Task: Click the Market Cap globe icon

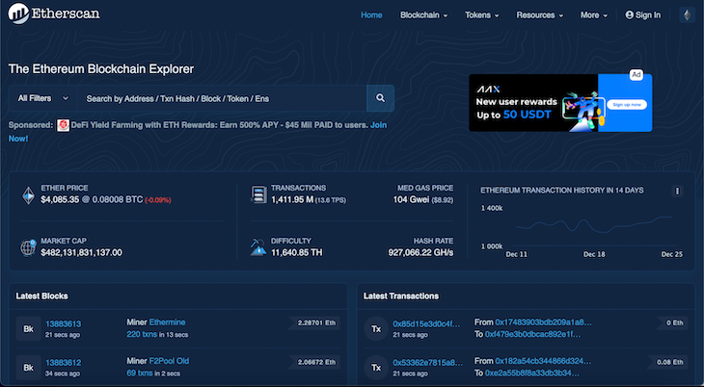Action: coord(28,247)
